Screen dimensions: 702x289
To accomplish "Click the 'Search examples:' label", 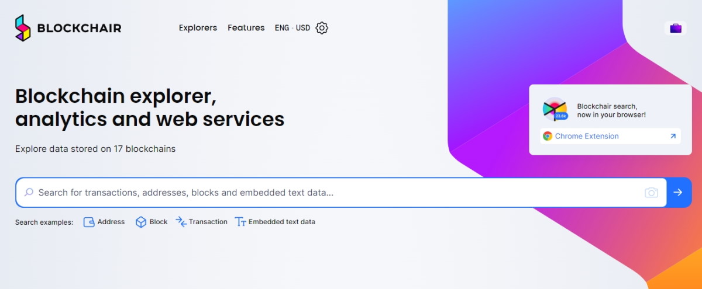I will [44, 222].
